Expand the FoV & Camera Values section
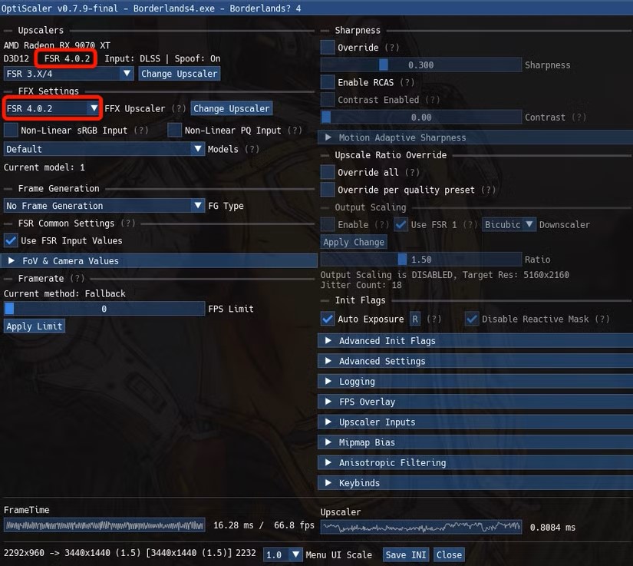Viewport: 633px width, 566px height. tap(160, 261)
